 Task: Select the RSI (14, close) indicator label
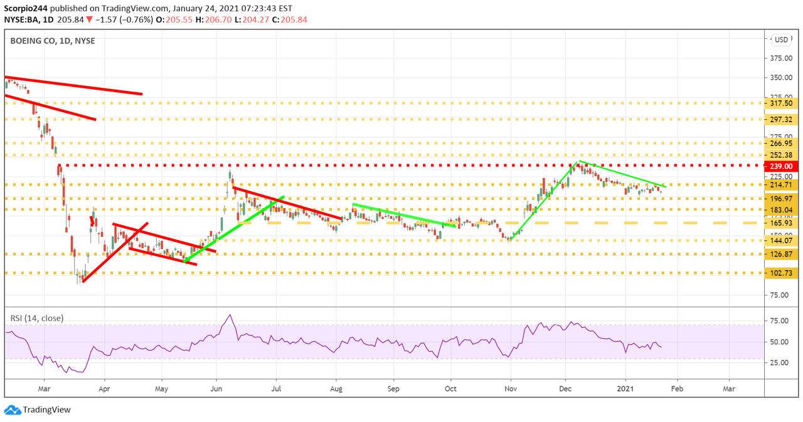pyautogui.click(x=36, y=318)
